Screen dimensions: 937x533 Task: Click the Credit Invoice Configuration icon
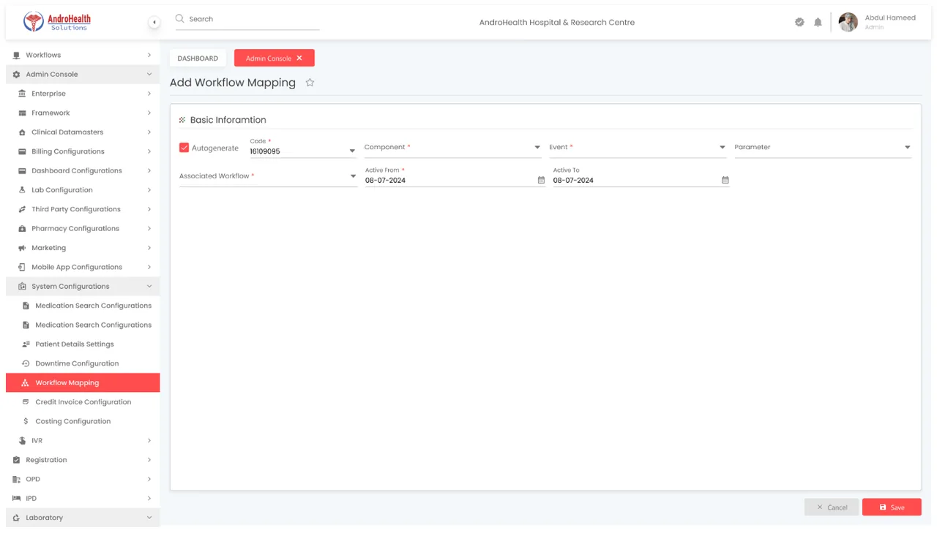coord(26,402)
